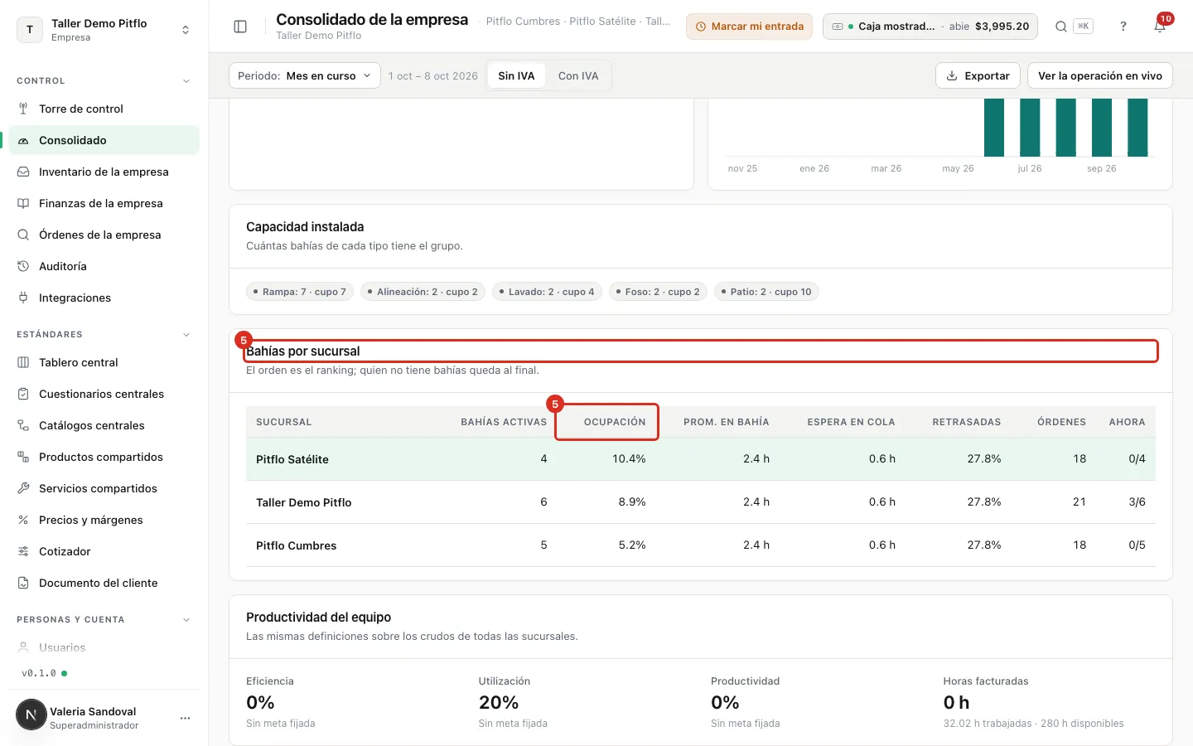Image resolution: width=1193 pixels, height=746 pixels.
Task: Open user menu three-dots icon
Action: click(185, 718)
